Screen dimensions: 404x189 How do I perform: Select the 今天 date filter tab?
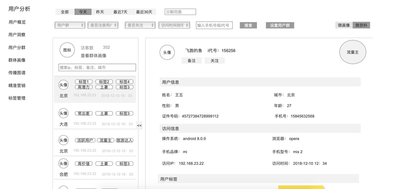point(83,12)
